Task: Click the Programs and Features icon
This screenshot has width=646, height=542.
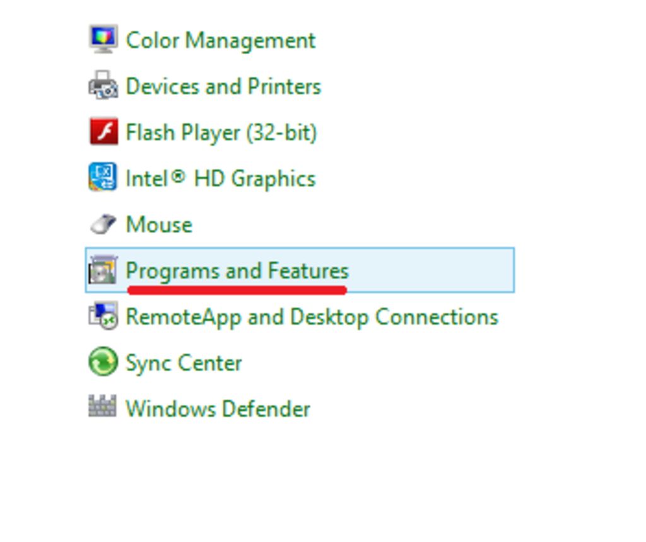Action: coord(103,270)
